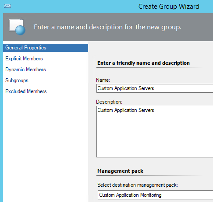Select General Properties wizard step
This screenshot has height=202, width=213.
click(46, 48)
